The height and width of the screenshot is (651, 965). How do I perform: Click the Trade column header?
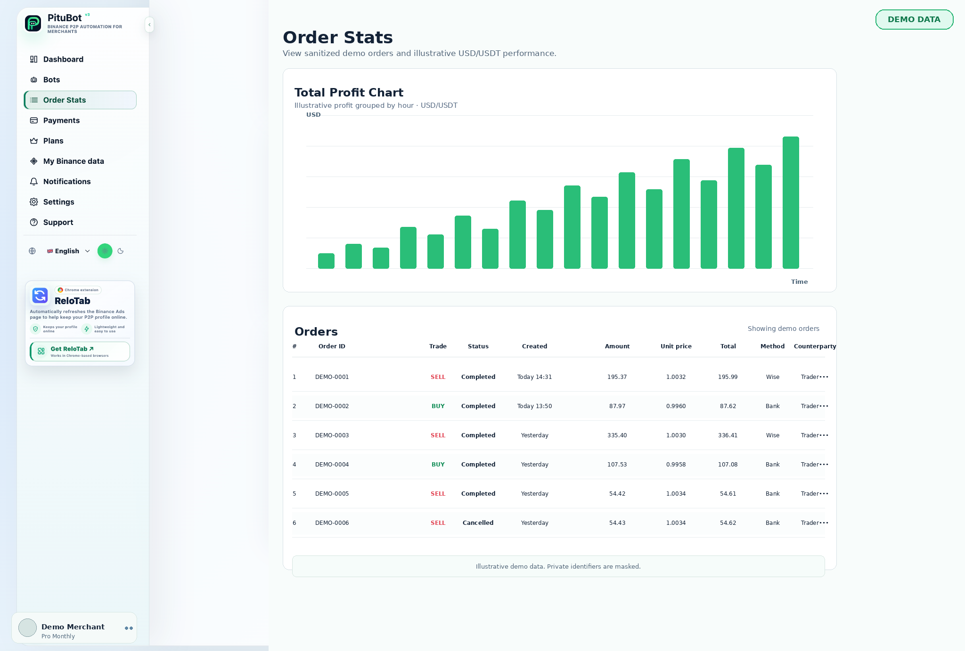pyautogui.click(x=438, y=346)
